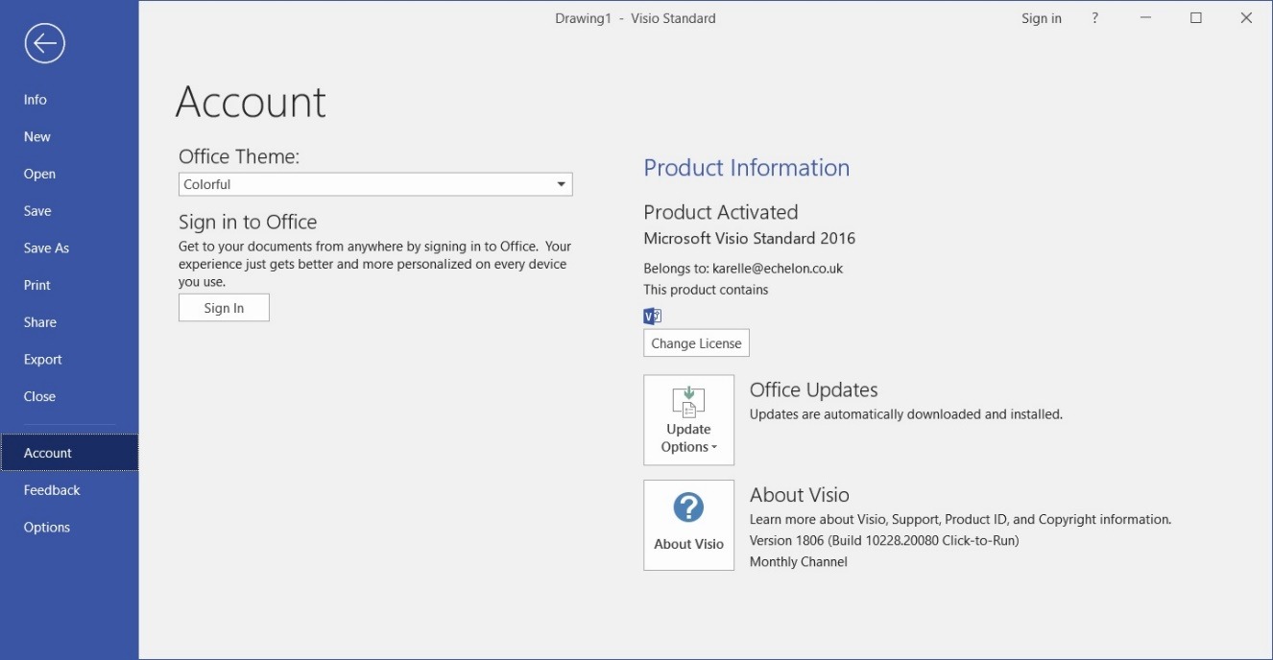1273x660 pixels.
Task: Click Sign in link in title bar
Action: (x=1042, y=18)
